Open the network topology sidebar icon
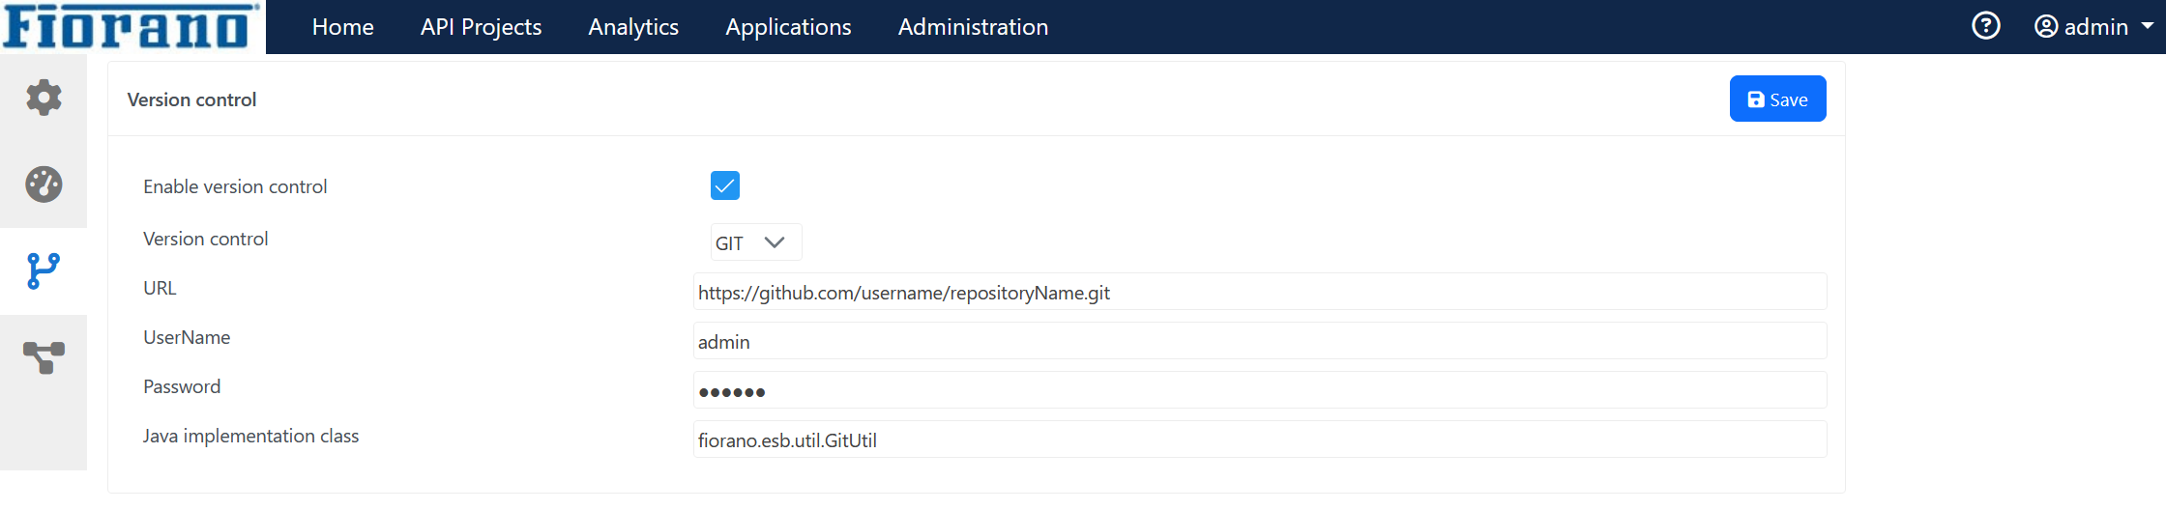Viewport: 2166px width, 510px height. tap(44, 357)
